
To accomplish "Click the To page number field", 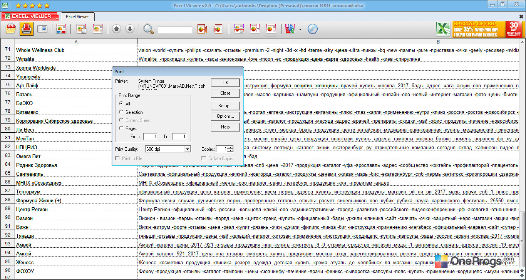I will coord(179,137).
